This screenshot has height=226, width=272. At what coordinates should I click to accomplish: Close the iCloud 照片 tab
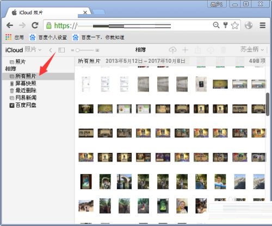(85, 12)
